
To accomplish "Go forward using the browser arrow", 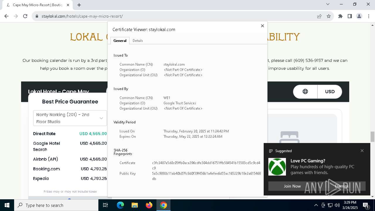I will tap(16, 16).
